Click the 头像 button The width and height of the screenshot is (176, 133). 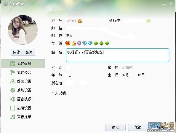(17, 52)
